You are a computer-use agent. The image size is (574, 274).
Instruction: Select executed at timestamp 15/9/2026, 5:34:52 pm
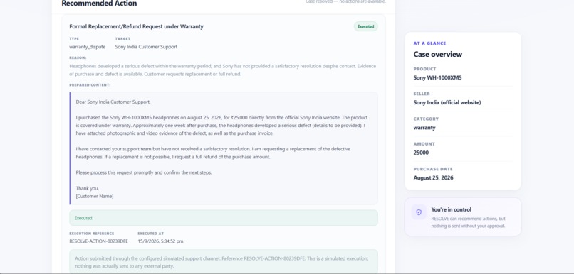[160, 241]
